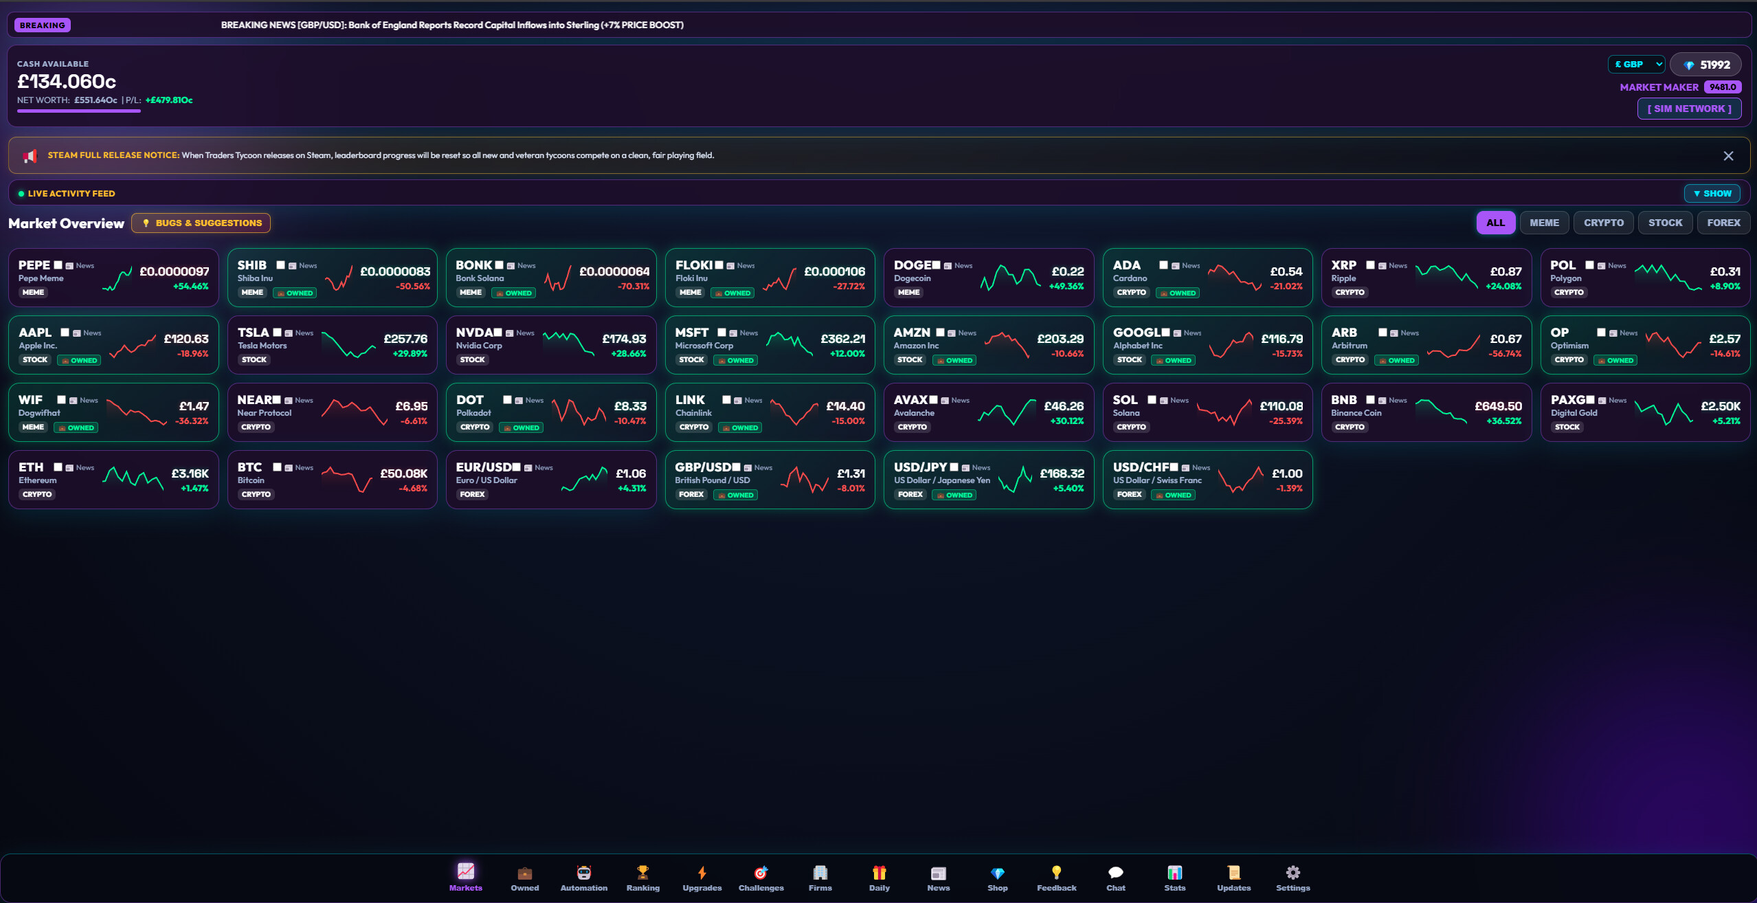Open the Daily gift box icon
The image size is (1757, 903).
tap(879, 873)
